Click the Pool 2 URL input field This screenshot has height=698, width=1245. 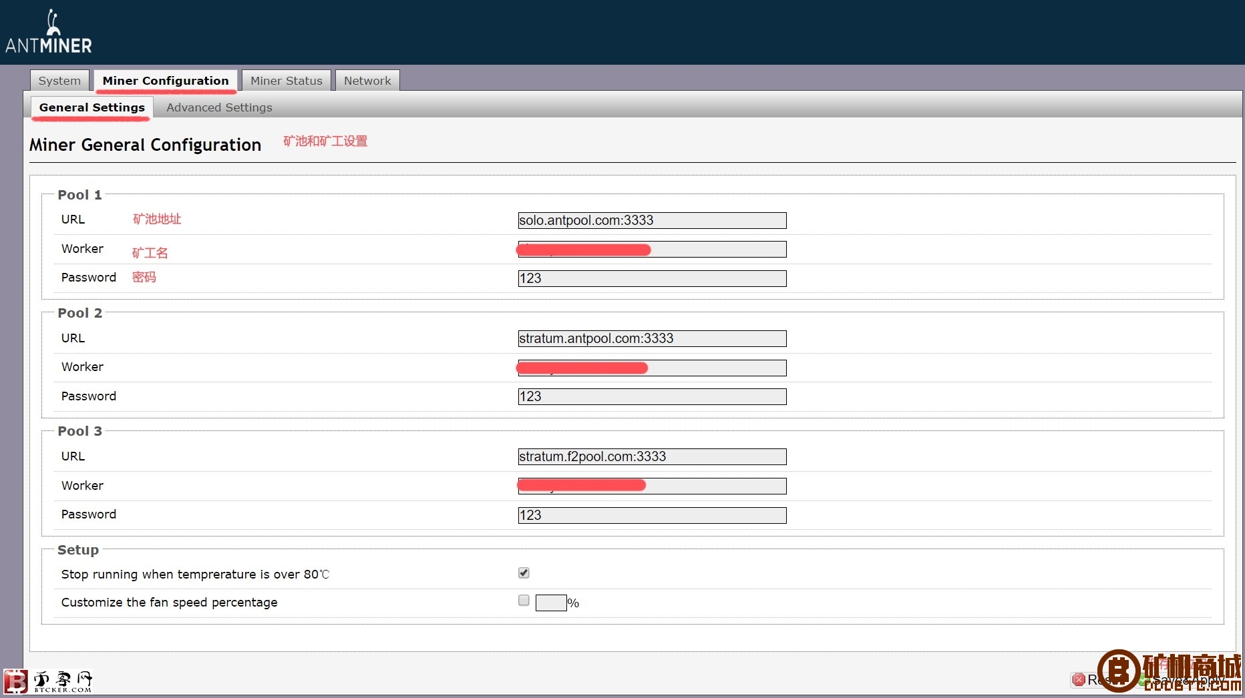[x=652, y=338]
